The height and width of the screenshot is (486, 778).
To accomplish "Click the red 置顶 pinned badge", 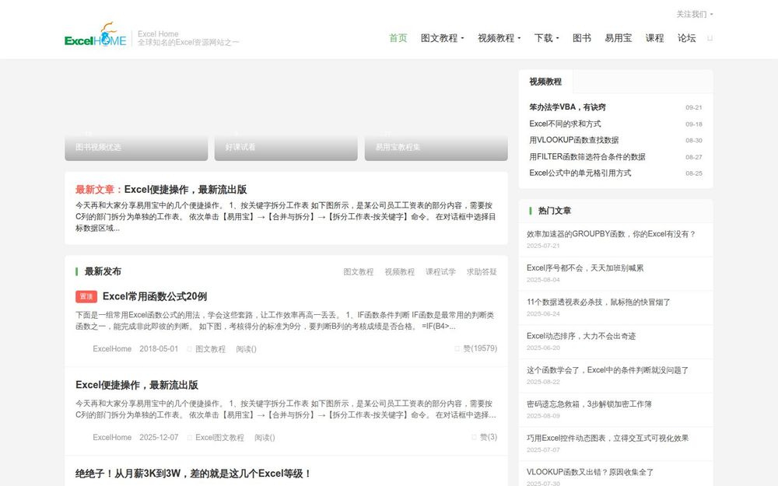I will coord(86,296).
